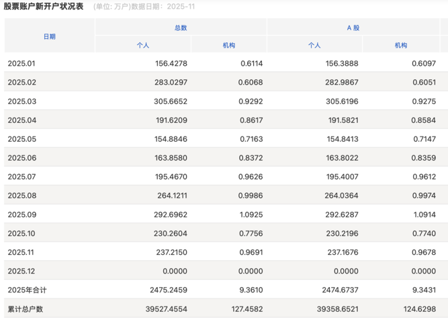The image size is (448, 322).
Task: Select the 个人 subheader under 总数
Action: tap(142, 45)
